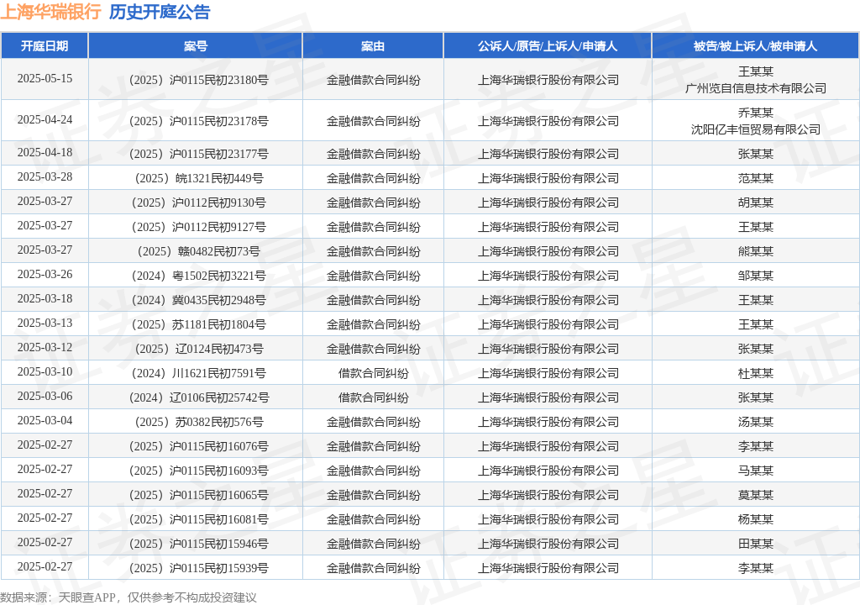Click defendant 乔某某
Screen dimensions: 860x605
(x=756, y=113)
